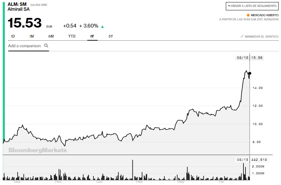
Task: Select the YTD range tab
Action: [x=72, y=36]
